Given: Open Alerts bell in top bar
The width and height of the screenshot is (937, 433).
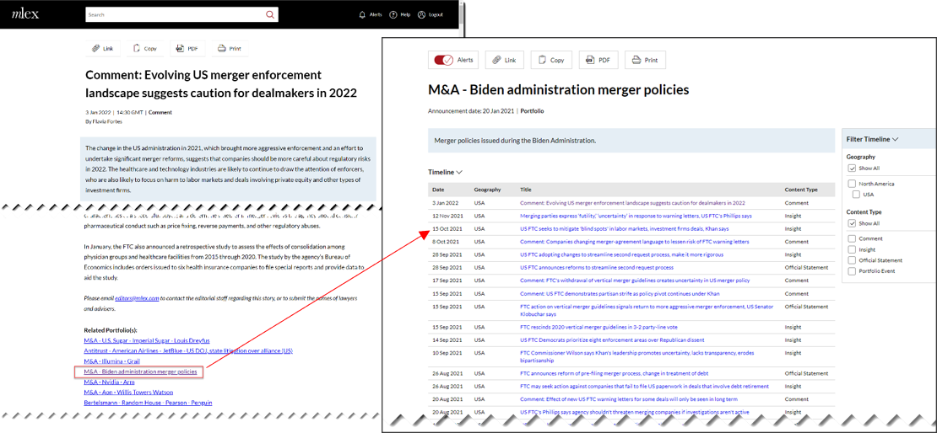Looking at the screenshot, I should coord(370,14).
